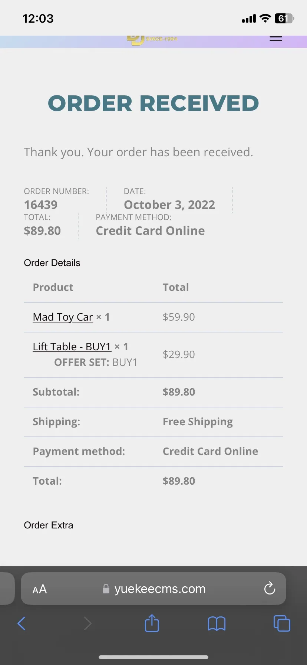This screenshot has width=307, height=665.
Task: Select the order number 16439
Action: pyautogui.click(x=41, y=205)
